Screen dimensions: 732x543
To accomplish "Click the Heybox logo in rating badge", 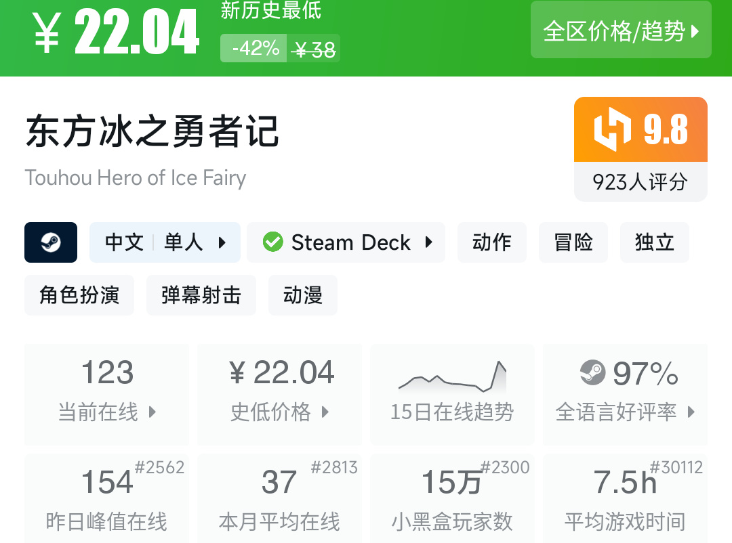I will pos(613,129).
